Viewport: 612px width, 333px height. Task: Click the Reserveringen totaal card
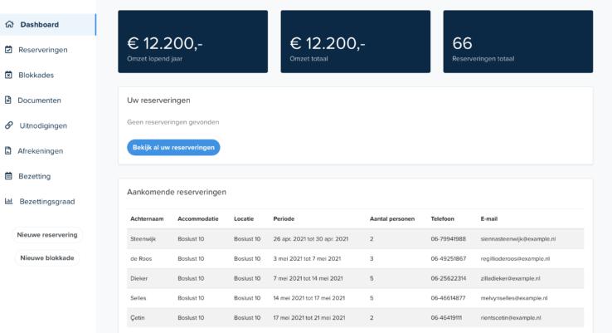[x=518, y=42]
